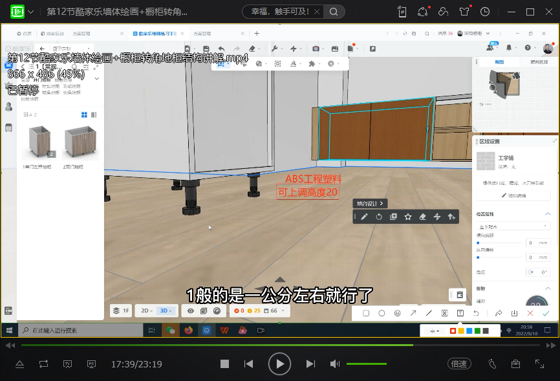The height and width of the screenshot is (381, 560).
Task: Click the redo arrow in Kujiale toolbar
Action: 237,49
